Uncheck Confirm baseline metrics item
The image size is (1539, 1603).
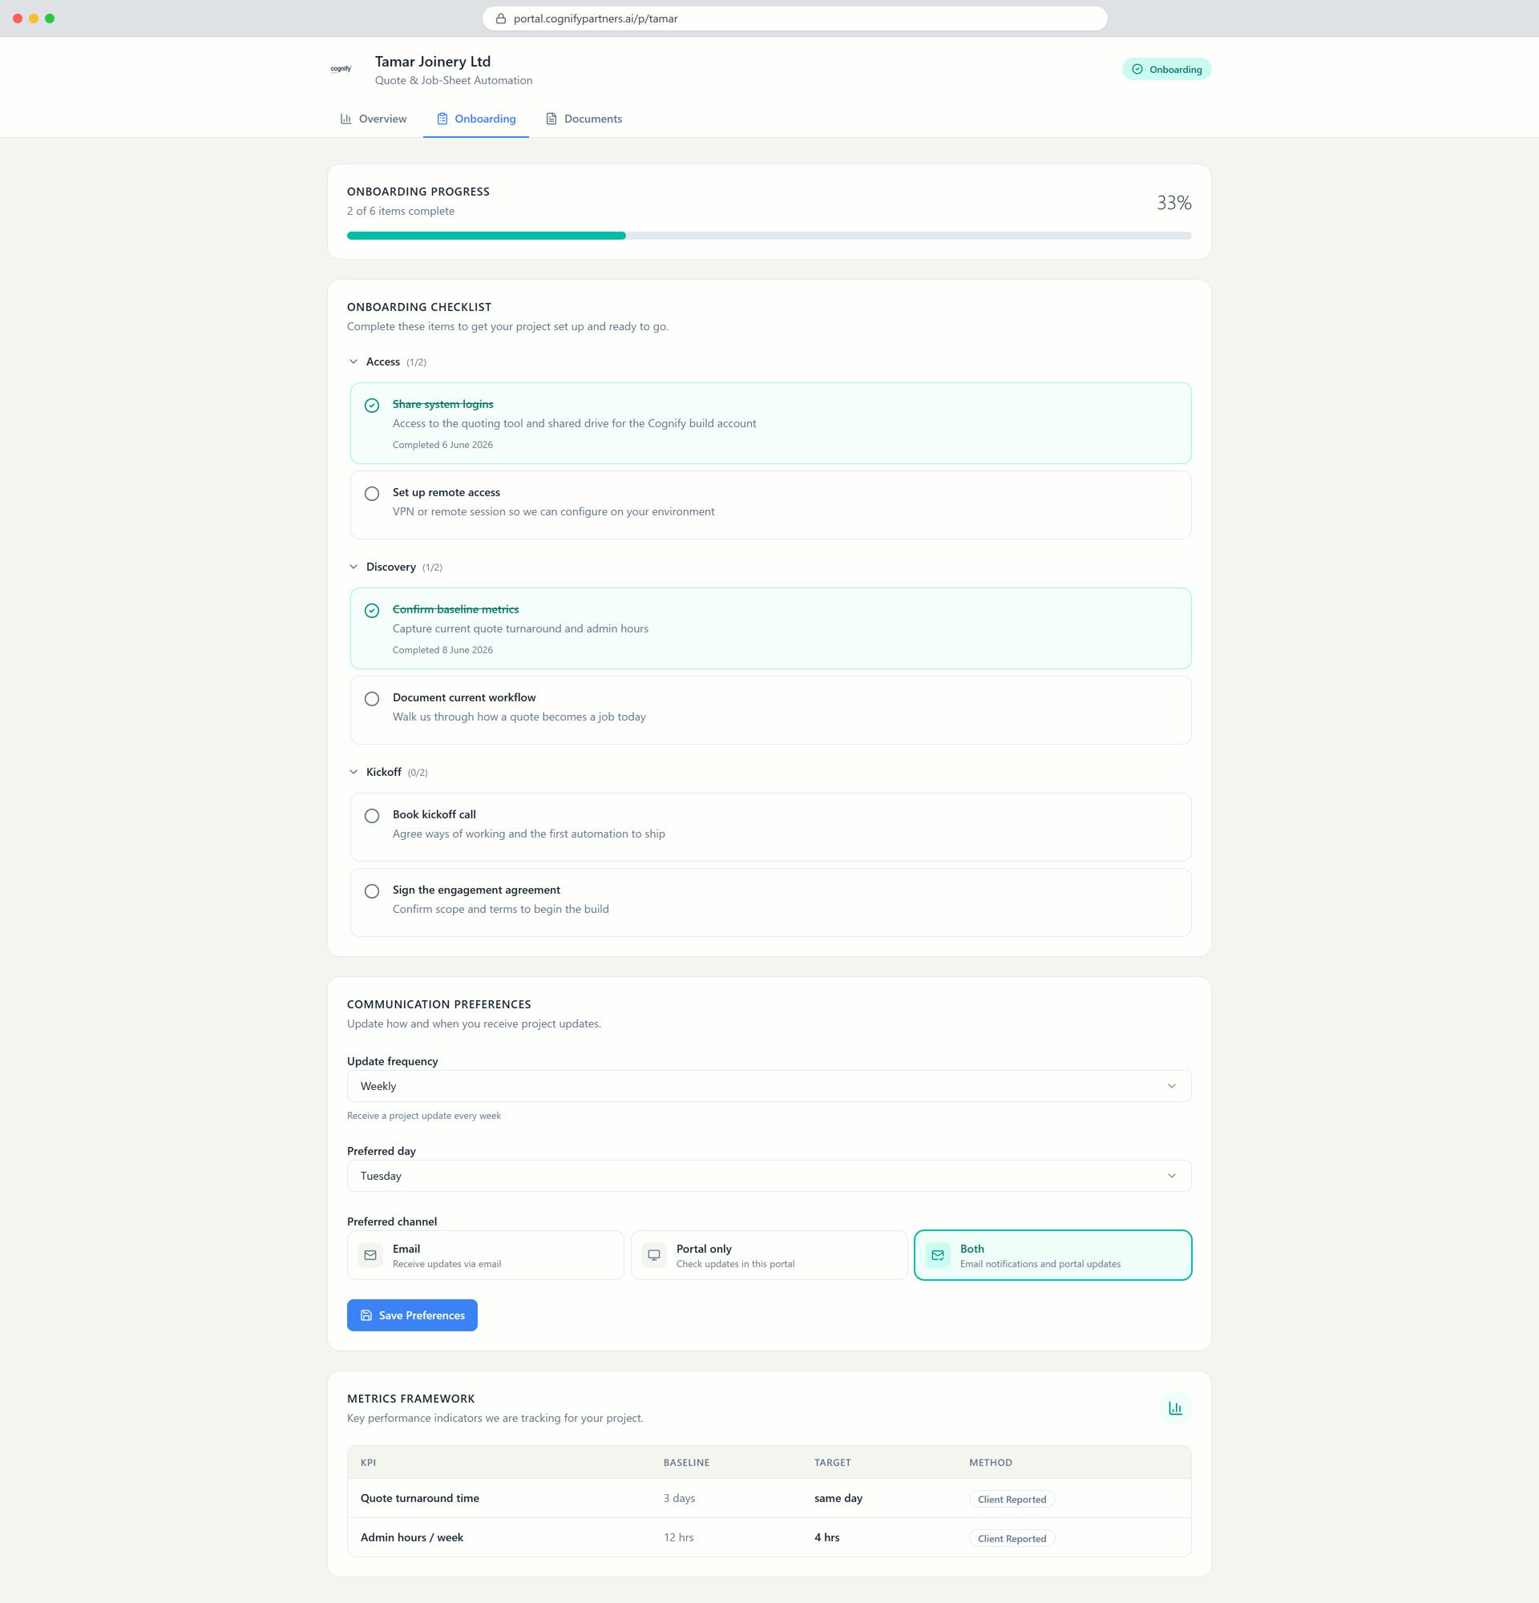(372, 611)
